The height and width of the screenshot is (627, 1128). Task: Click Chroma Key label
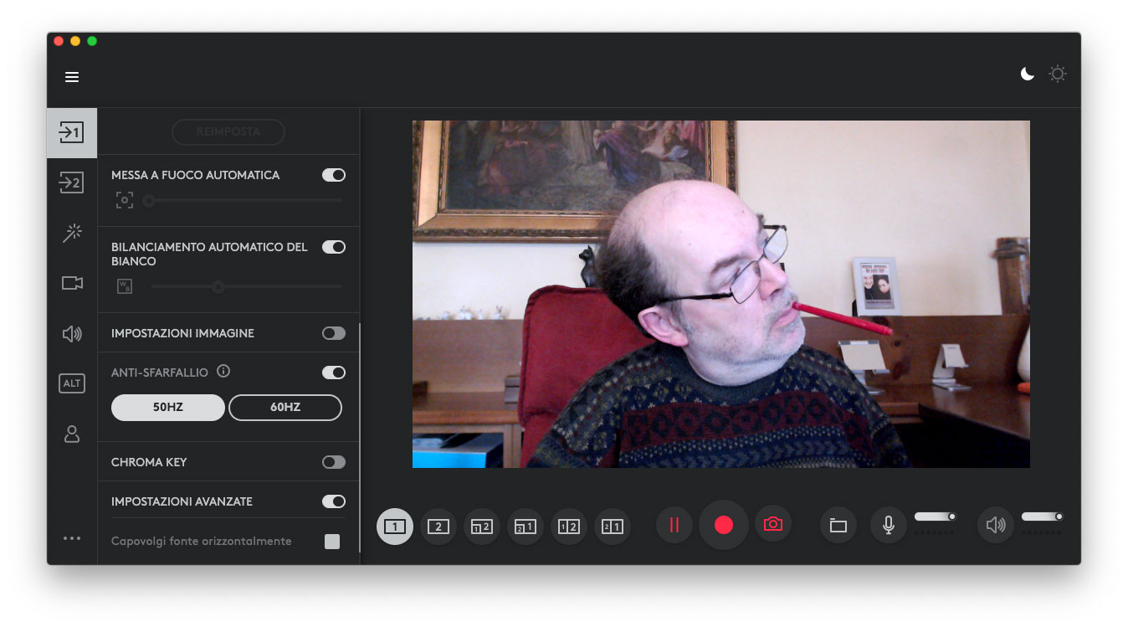[x=149, y=462]
